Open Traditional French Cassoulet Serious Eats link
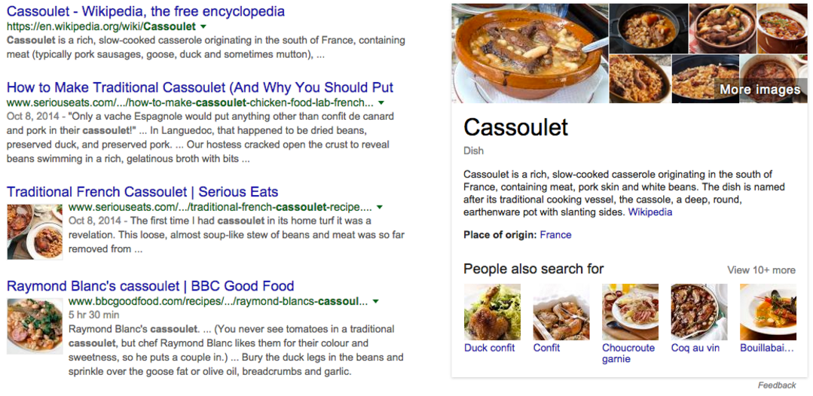Image resolution: width=813 pixels, height=396 pixels. click(x=142, y=192)
